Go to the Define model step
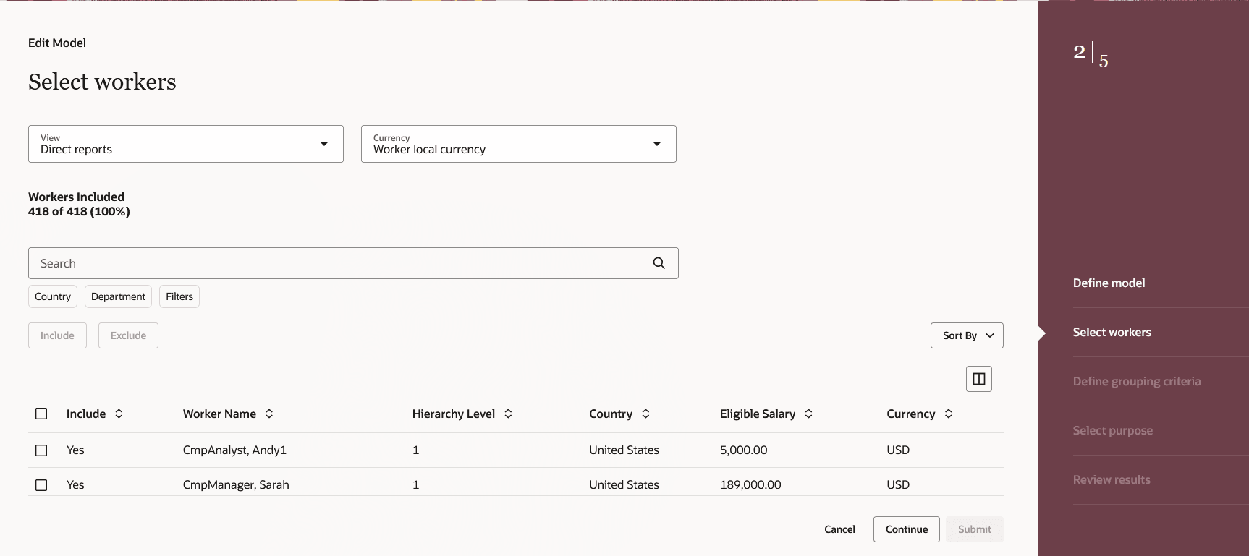This screenshot has width=1249, height=556. click(1109, 283)
